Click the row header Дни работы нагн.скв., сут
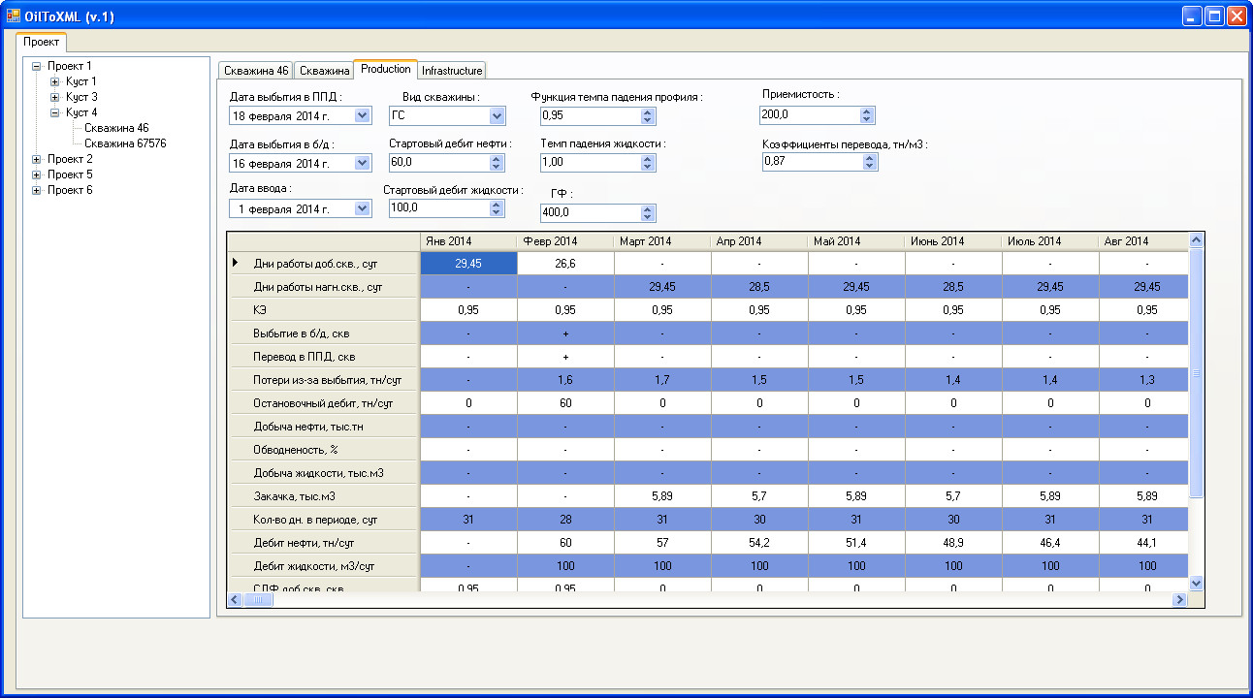The image size is (1253, 698). [323, 286]
